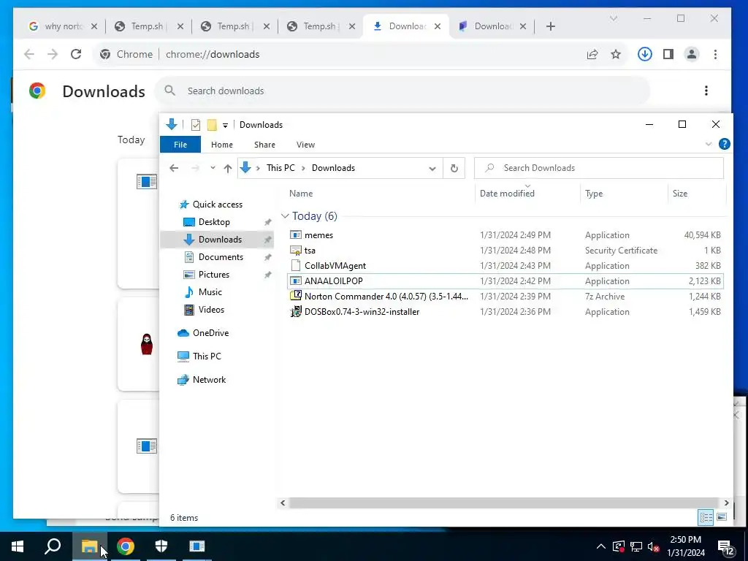Open the taskbar search icon

click(53, 546)
